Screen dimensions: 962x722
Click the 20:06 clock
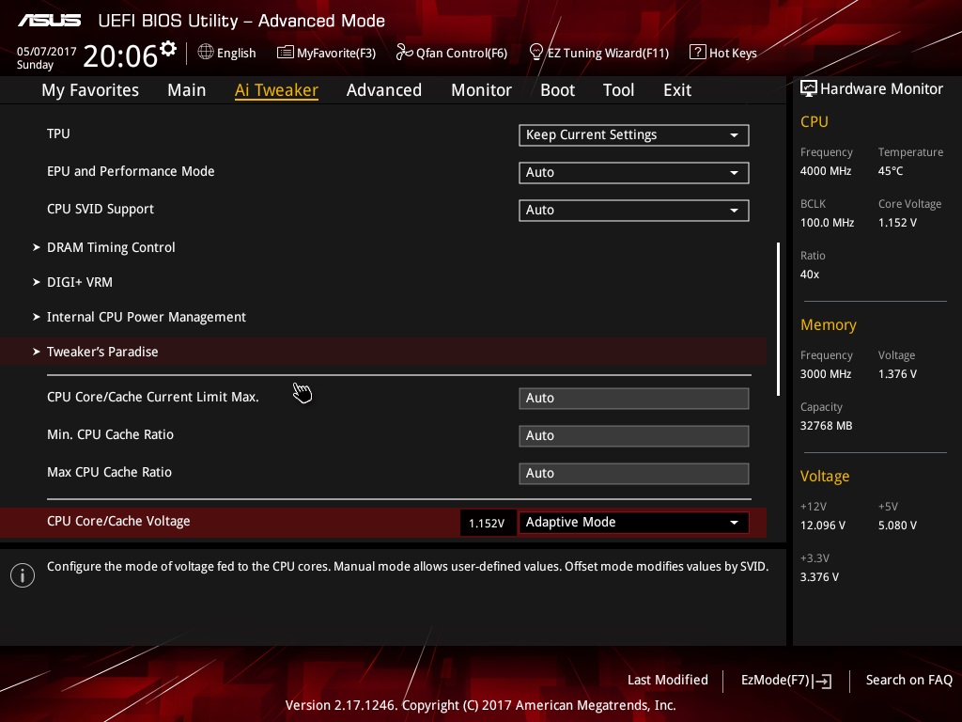pyautogui.click(x=120, y=56)
